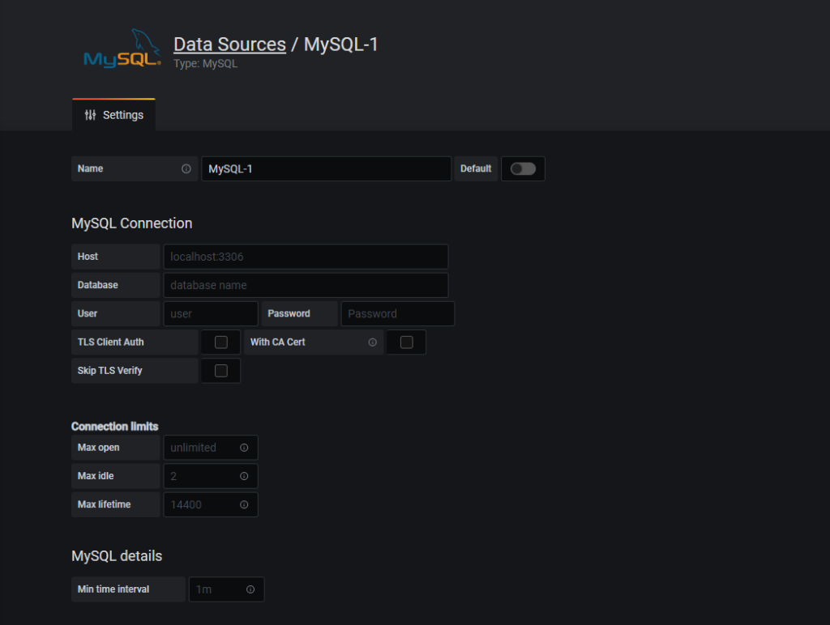Click the MySQL-1 title in the breadcrumb
Screen dimensions: 830x625
[x=340, y=44]
